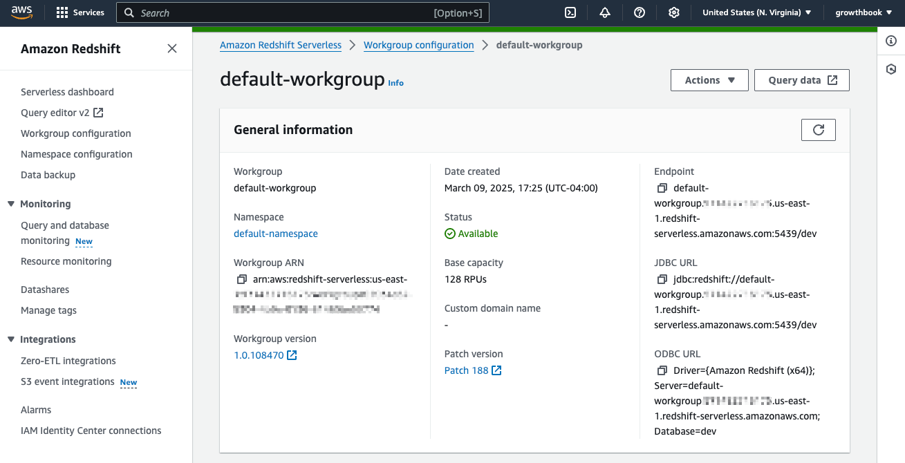Open the hexagon panel icon below the info icon
The width and height of the screenshot is (905, 463).
[x=891, y=69]
